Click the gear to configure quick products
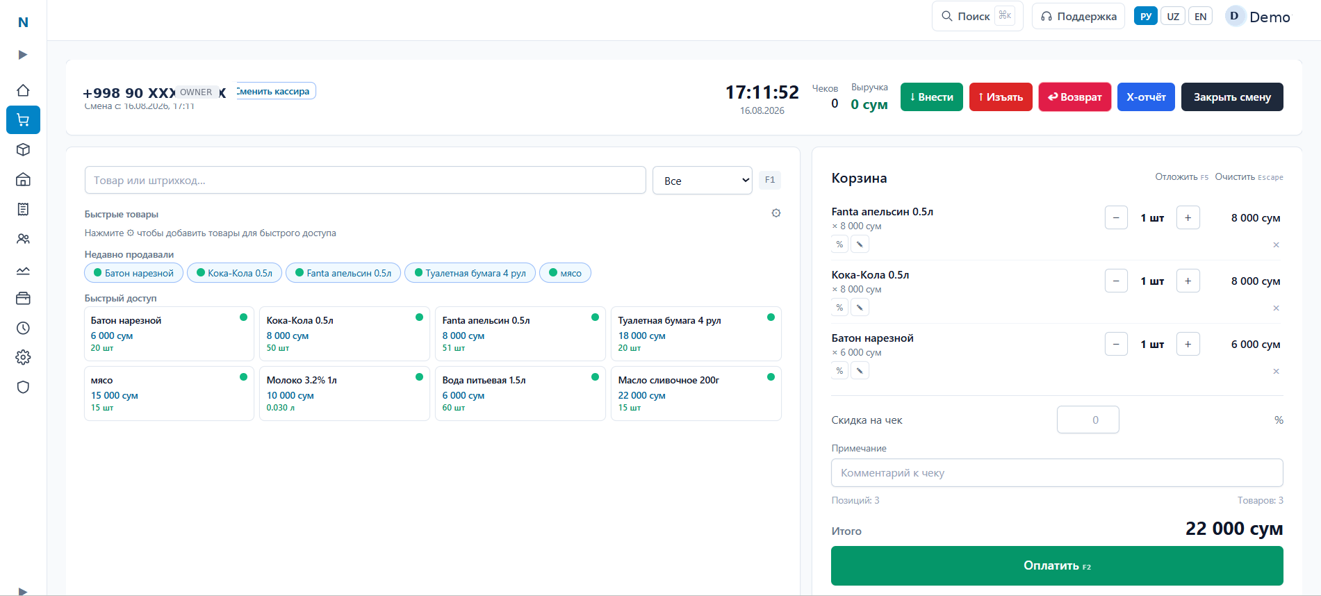This screenshot has width=1321, height=596. pyautogui.click(x=776, y=213)
